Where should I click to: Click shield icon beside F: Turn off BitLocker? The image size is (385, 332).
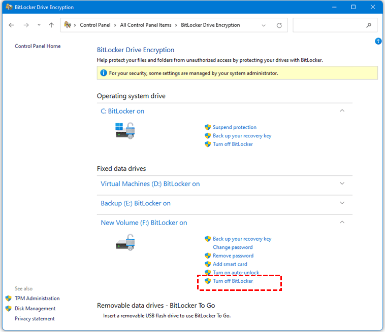pos(208,281)
